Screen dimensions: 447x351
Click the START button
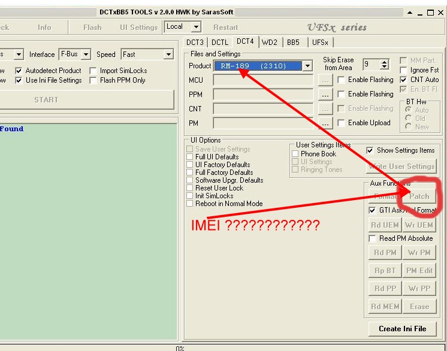86,99
